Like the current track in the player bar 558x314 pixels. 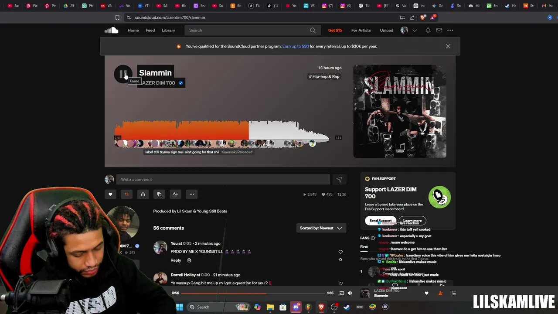point(427,294)
